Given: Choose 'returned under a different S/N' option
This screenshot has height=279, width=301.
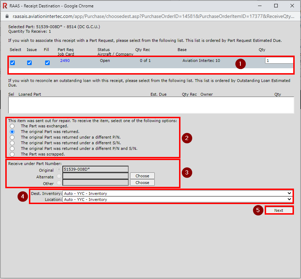Looking at the screenshot, I should [x=12, y=143].
